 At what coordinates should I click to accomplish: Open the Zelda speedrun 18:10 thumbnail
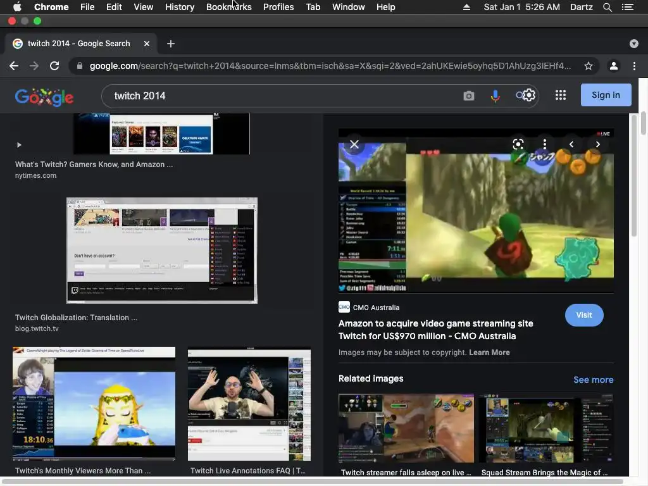pyautogui.click(x=94, y=404)
